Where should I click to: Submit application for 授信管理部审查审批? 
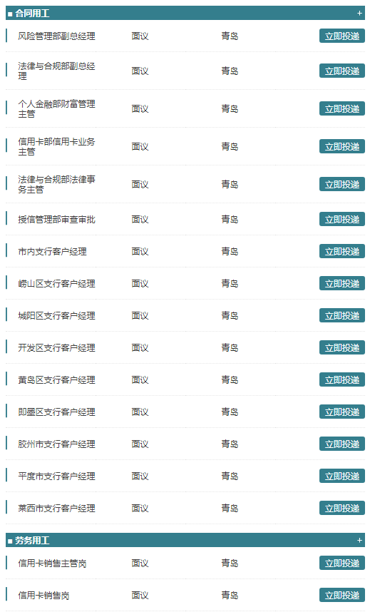(x=341, y=220)
